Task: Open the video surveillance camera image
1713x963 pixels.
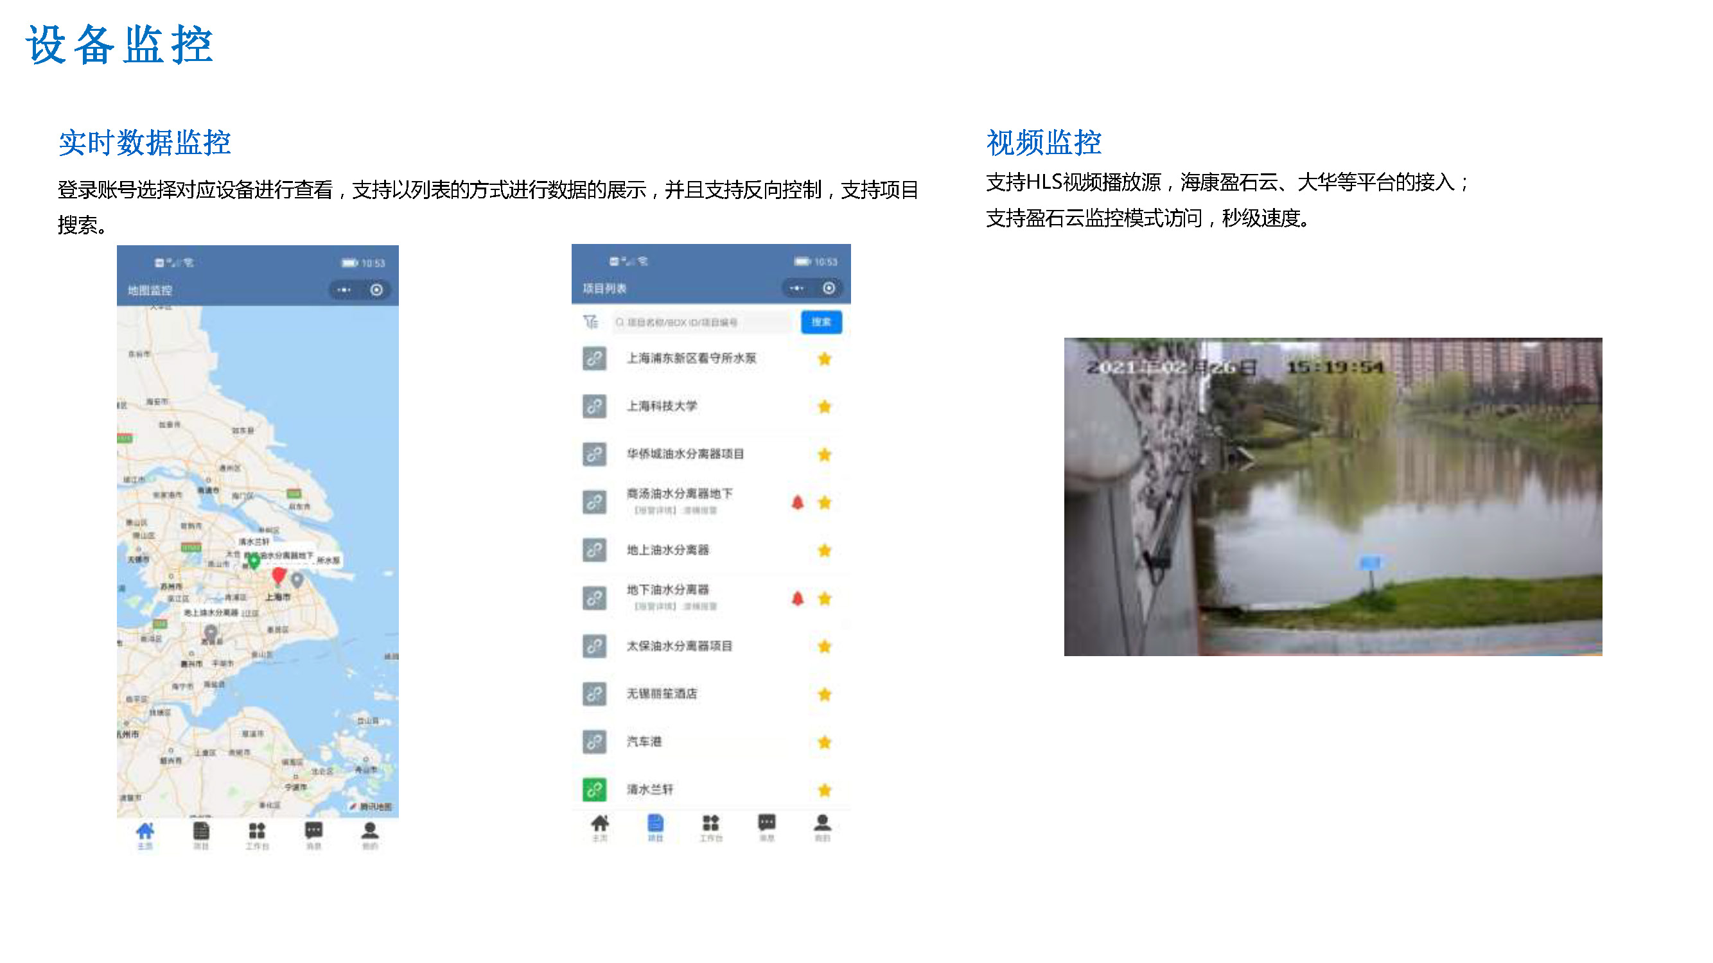Action: pyautogui.click(x=1333, y=496)
